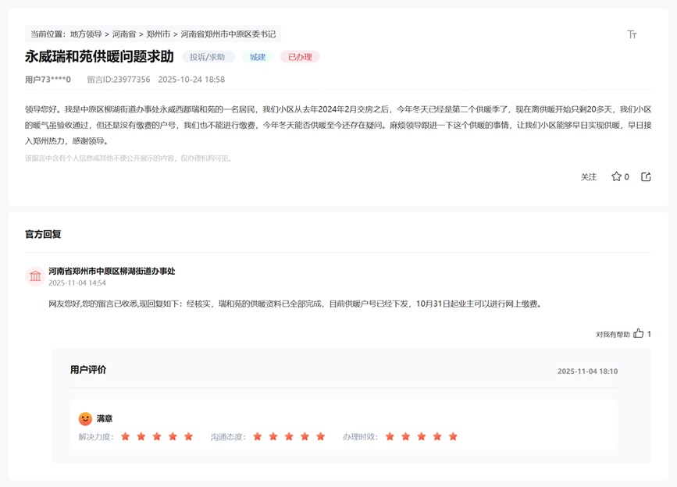Click the satisfied smiley face icon
This screenshot has width=677, height=487.
tap(86, 419)
